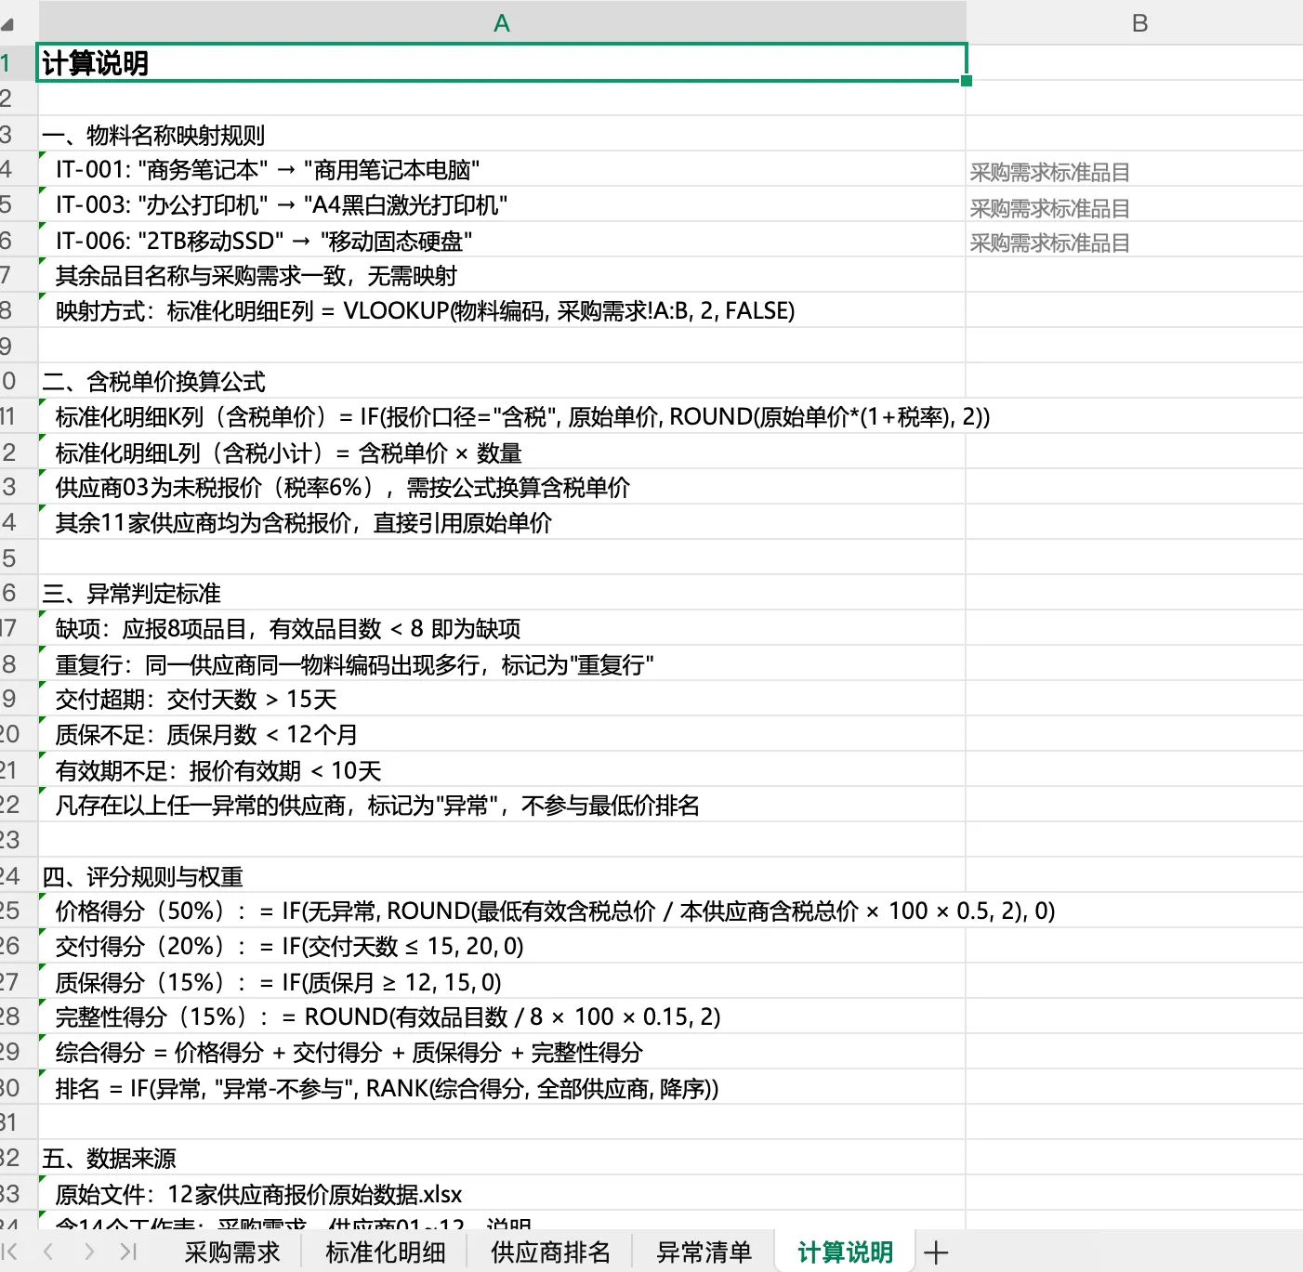Image resolution: width=1303 pixels, height=1272 pixels.
Task: Select the 价格得分（50%）formula cell
Action: coord(502,911)
